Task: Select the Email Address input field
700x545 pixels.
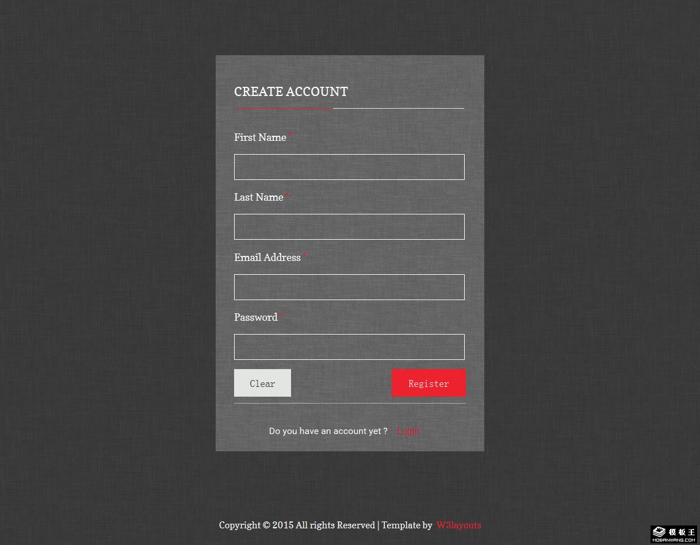Action: 349,287
